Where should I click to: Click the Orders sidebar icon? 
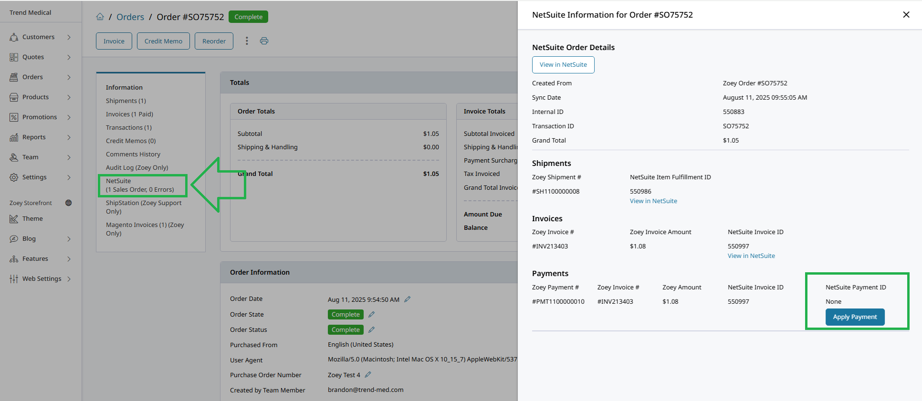(x=14, y=77)
